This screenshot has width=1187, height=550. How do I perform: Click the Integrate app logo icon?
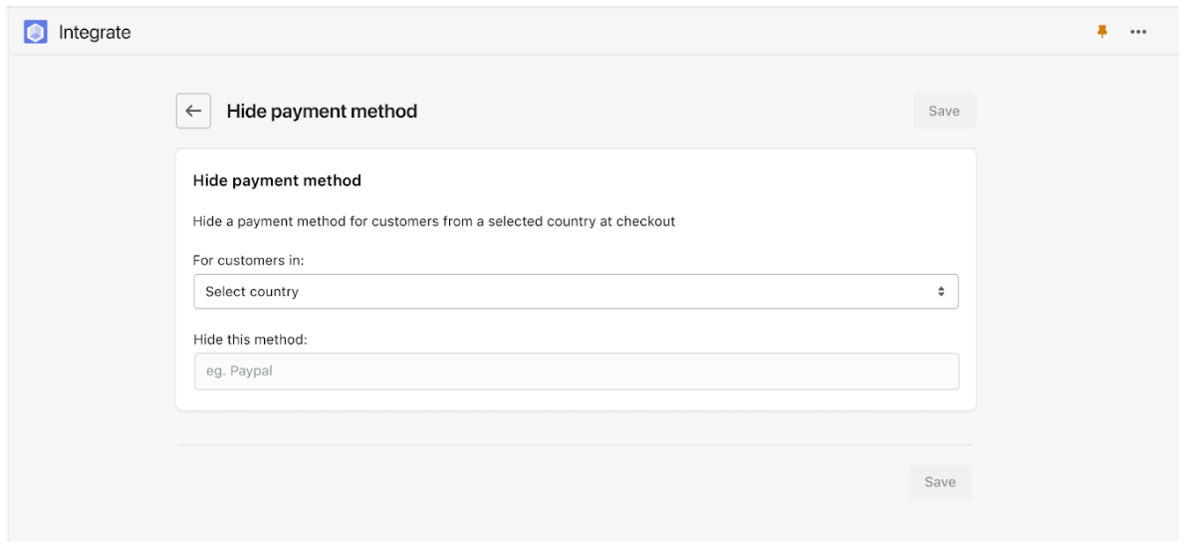click(36, 33)
